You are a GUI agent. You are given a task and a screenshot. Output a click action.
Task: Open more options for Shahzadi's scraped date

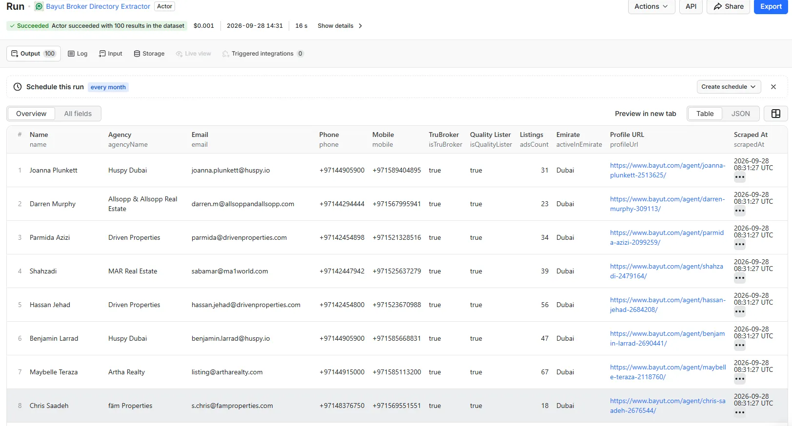point(740,278)
